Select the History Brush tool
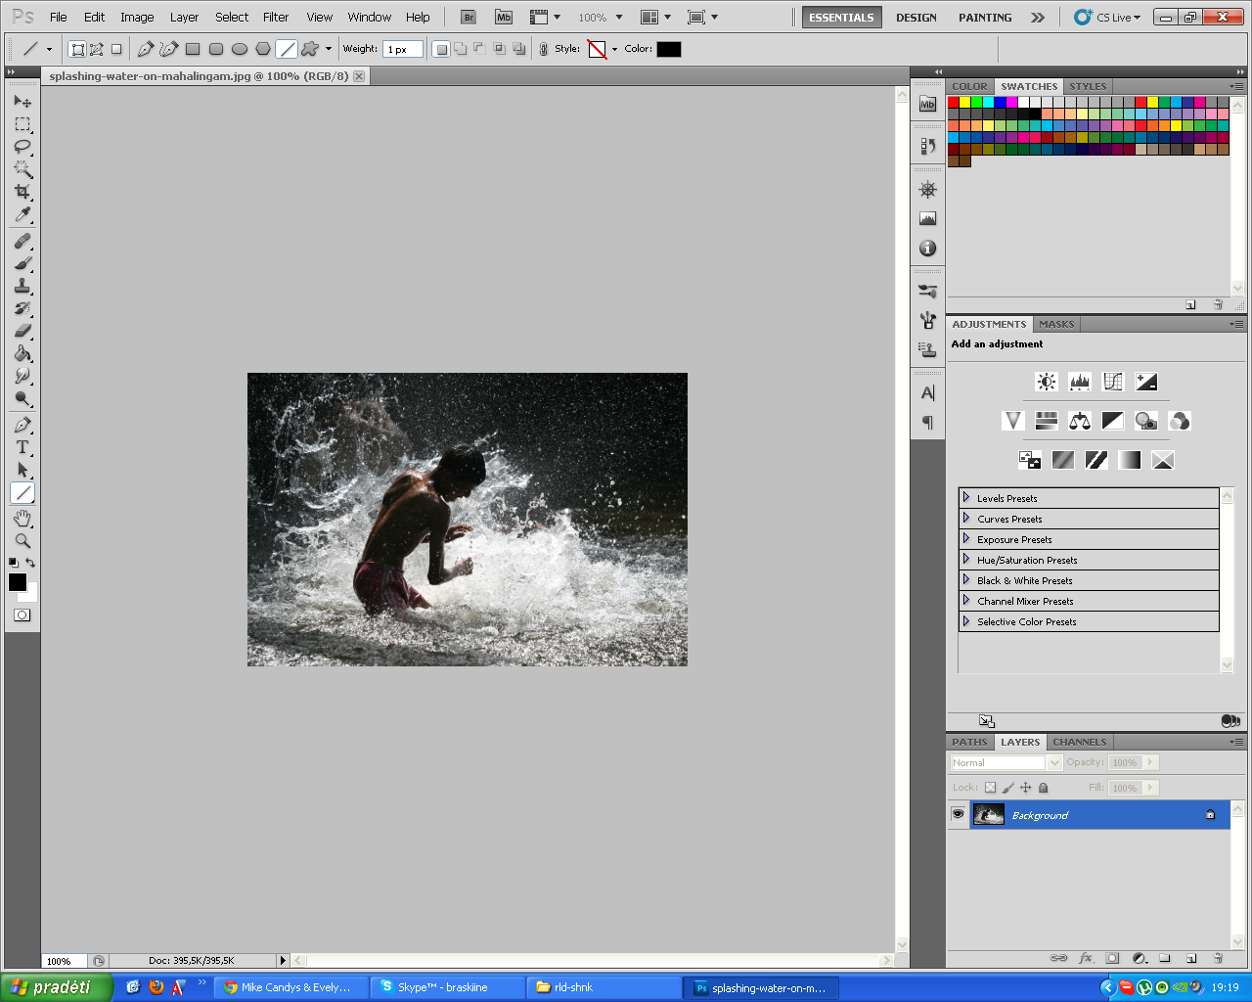 (x=22, y=308)
